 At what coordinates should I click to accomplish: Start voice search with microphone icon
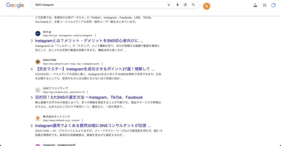click(178, 5)
